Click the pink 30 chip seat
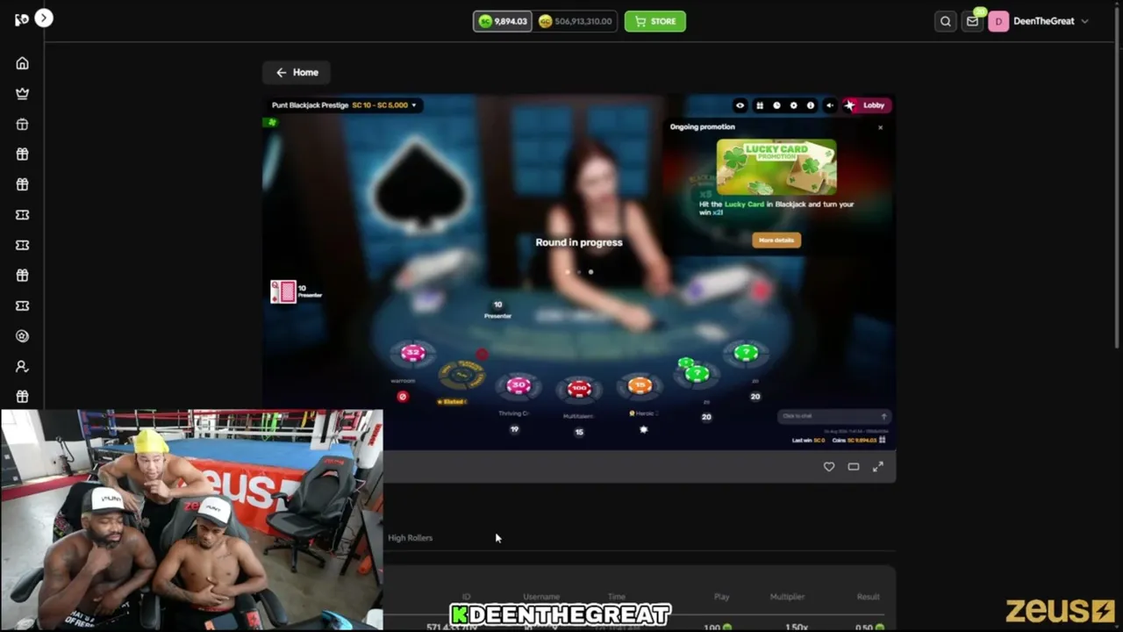The width and height of the screenshot is (1123, 632). (519, 384)
